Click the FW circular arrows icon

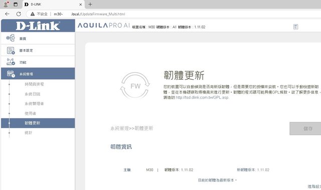(135, 86)
